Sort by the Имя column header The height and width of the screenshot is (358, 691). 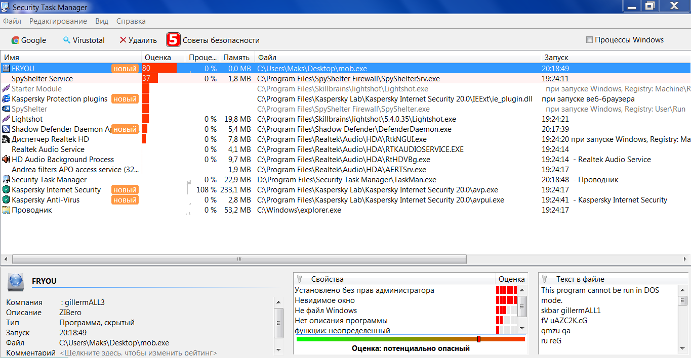click(x=71, y=58)
